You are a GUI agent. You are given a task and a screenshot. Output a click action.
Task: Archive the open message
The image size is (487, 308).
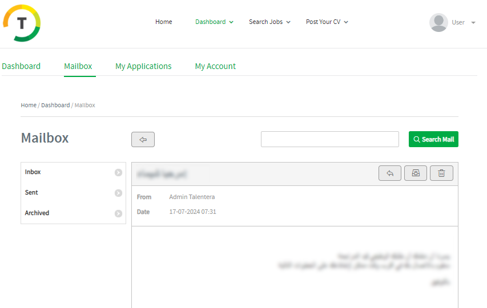[416, 173]
